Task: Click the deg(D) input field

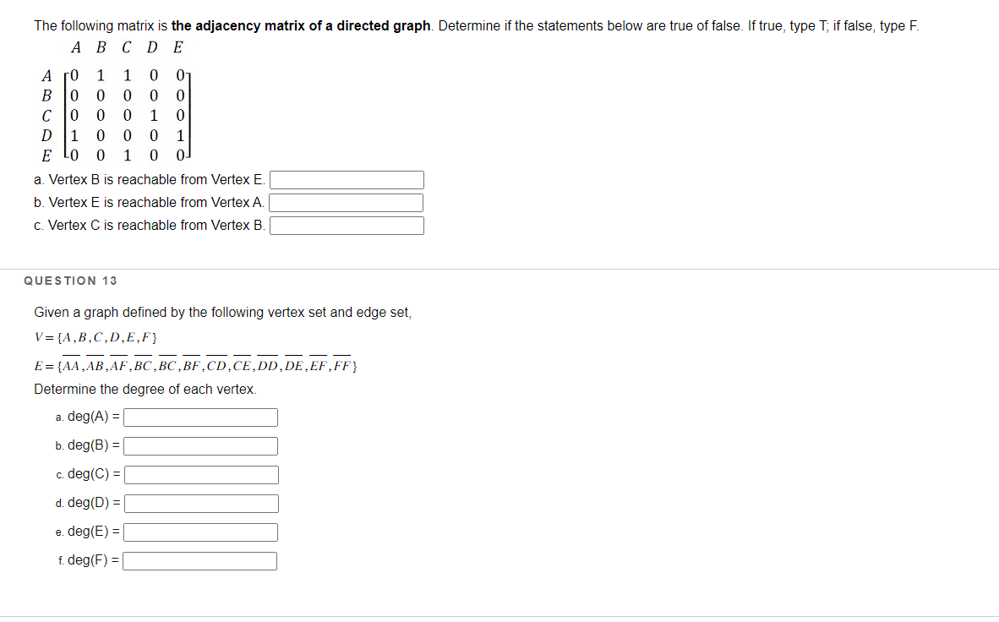Action: pos(200,503)
